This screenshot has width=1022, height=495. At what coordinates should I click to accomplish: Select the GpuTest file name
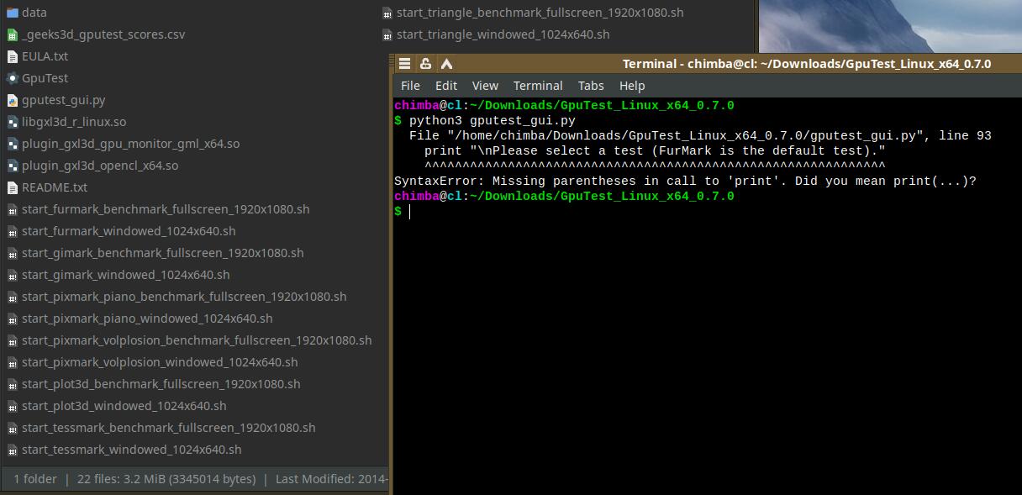[x=45, y=78]
